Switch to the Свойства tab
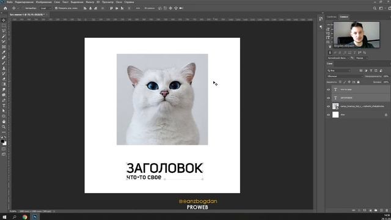 click(332, 16)
